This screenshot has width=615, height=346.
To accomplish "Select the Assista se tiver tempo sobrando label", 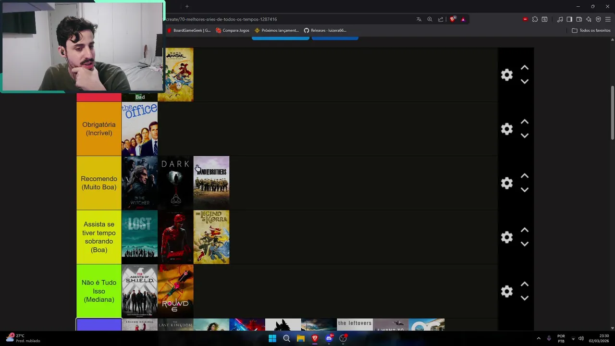I will click(x=99, y=237).
